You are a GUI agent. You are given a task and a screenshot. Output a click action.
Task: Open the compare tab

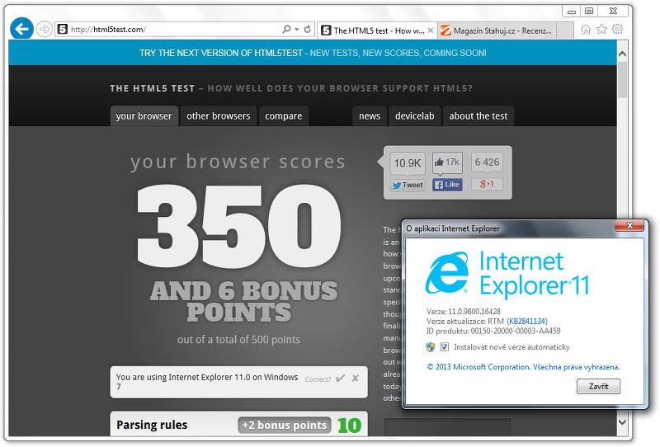click(x=283, y=115)
